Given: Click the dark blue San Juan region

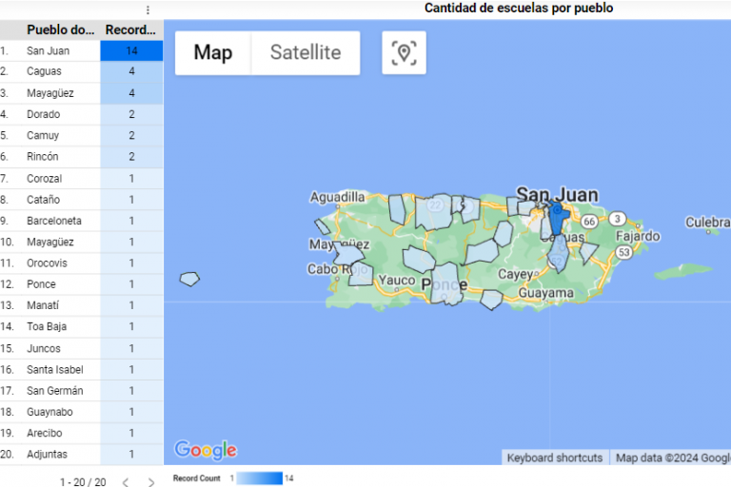Looking at the screenshot, I should [558, 221].
